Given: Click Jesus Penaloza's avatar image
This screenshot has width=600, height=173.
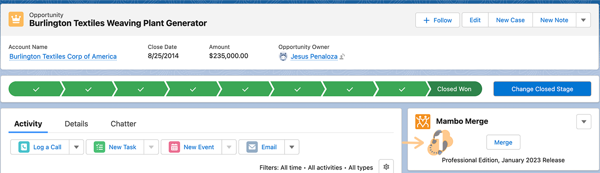Looking at the screenshot, I should point(283,56).
